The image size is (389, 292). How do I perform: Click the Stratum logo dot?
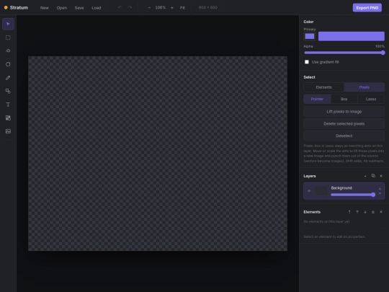coord(6,8)
